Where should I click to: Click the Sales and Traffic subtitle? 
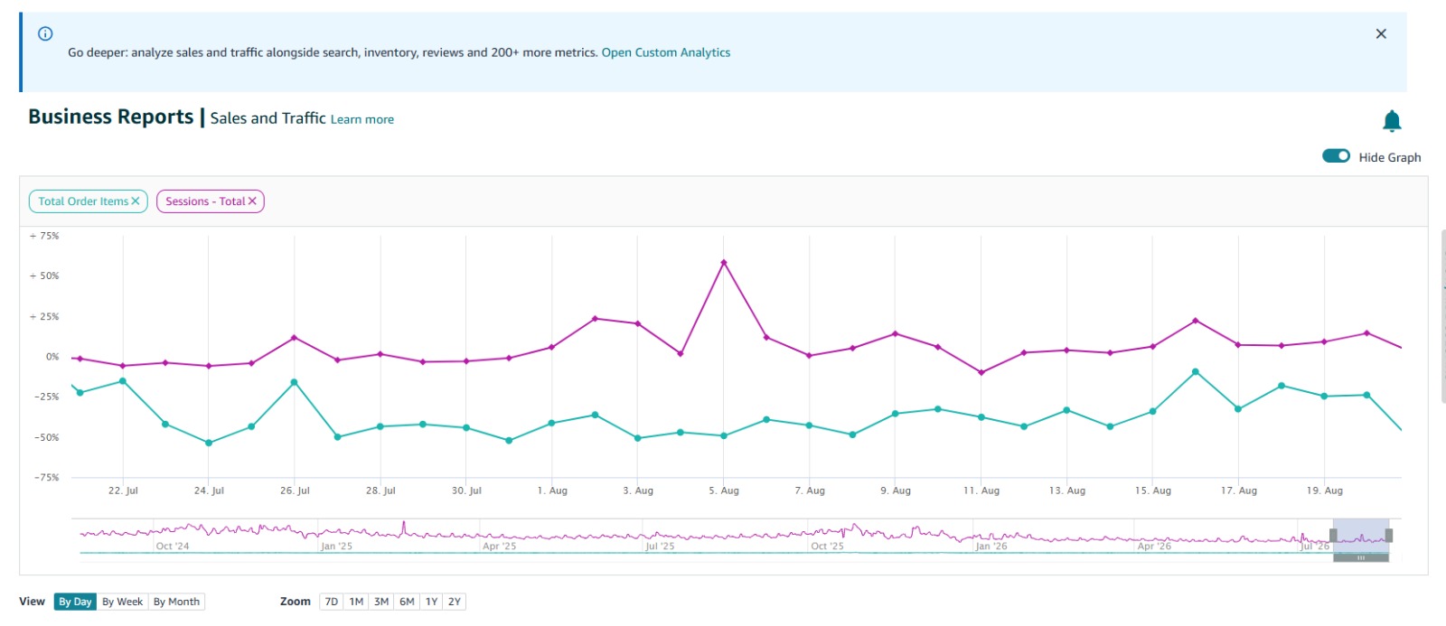click(268, 118)
